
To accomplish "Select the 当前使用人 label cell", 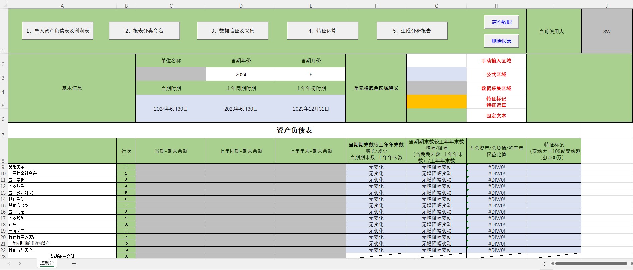I will coord(554,31).
